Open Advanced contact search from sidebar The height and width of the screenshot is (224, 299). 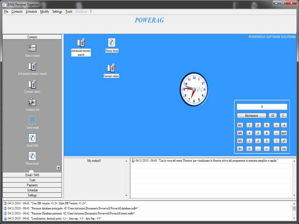32,66
